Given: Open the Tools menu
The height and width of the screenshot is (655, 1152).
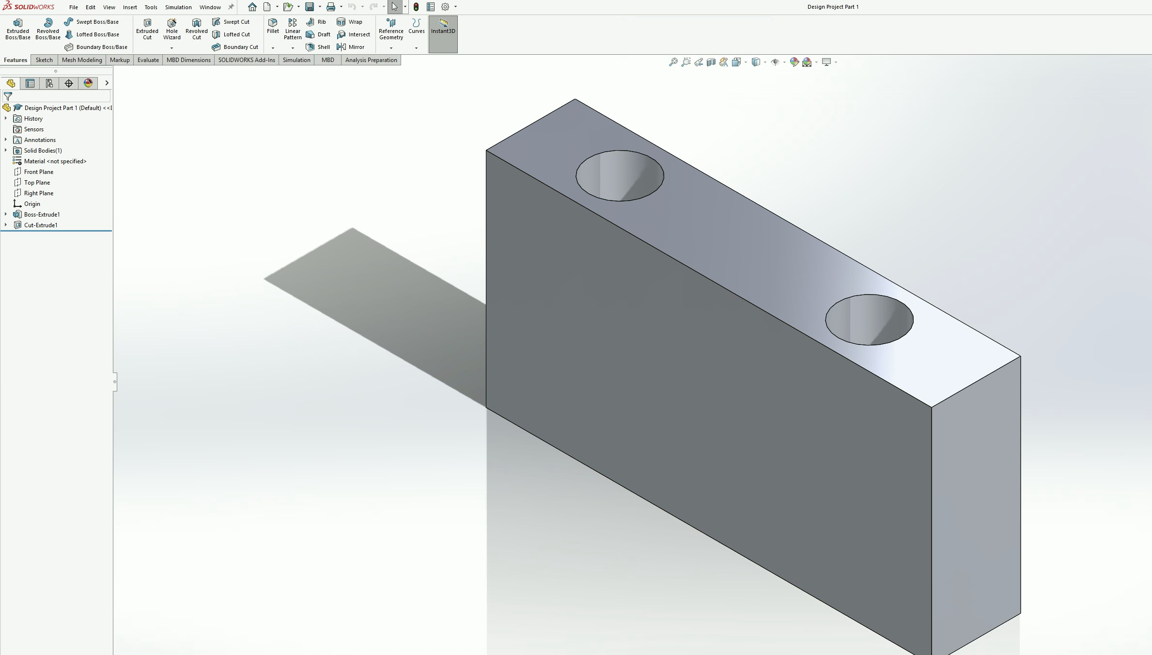Looking at the screenshot, I should coord(151,7).
